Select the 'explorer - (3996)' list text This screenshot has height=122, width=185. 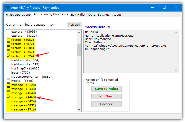tap(24, 32)
